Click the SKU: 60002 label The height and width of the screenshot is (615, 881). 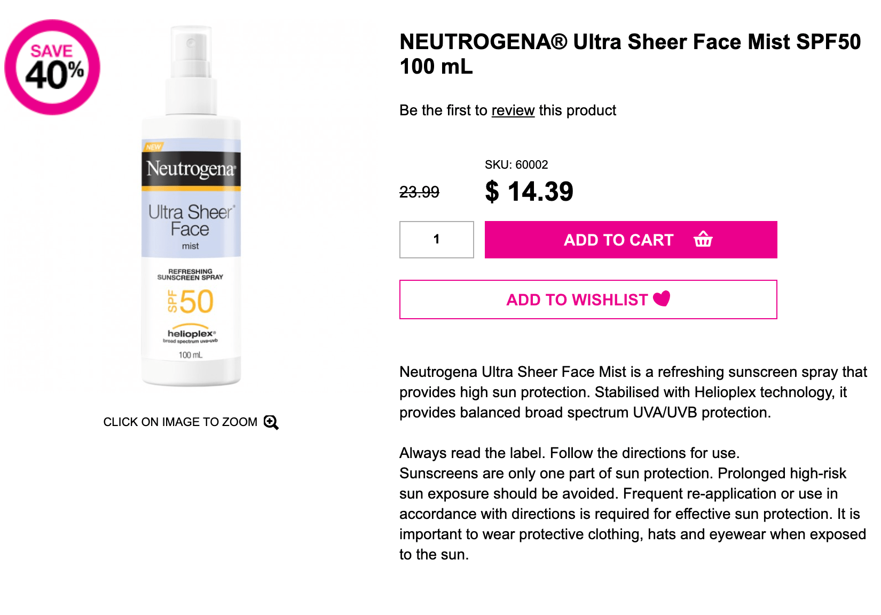click(x=516, y=165)
